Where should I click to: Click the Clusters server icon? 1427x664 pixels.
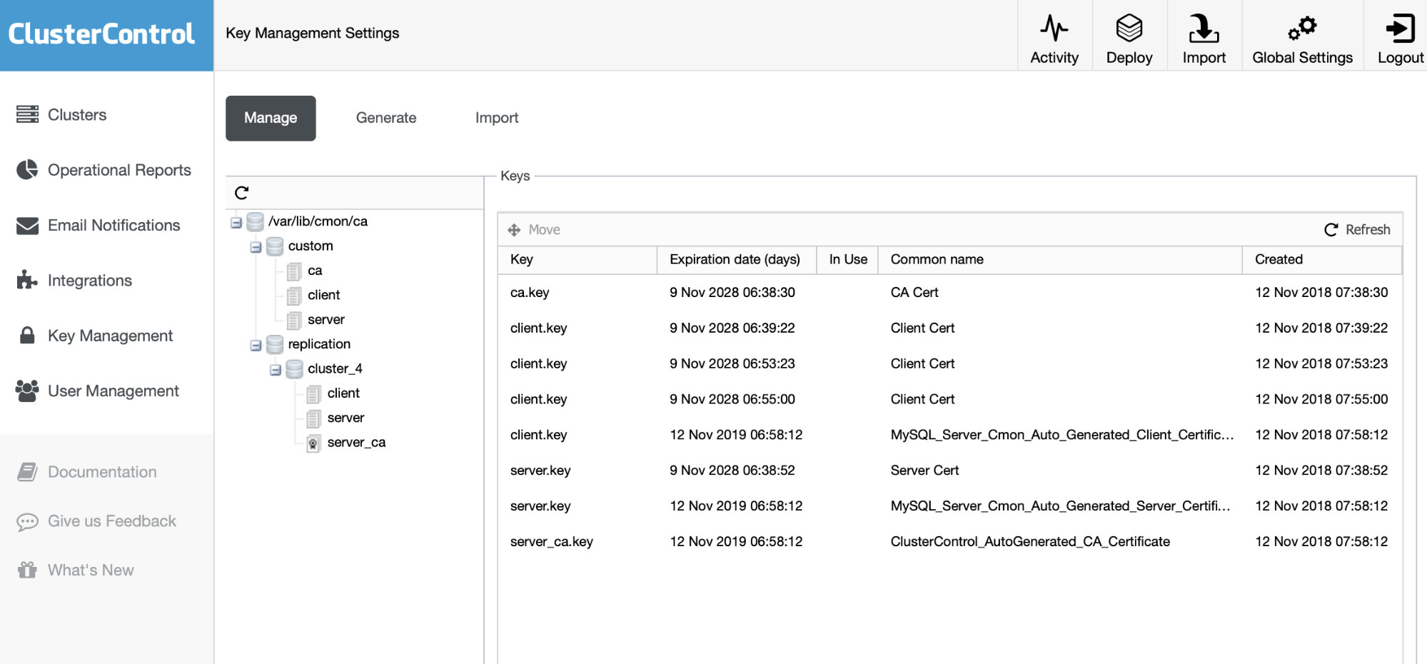click(28, 114)
